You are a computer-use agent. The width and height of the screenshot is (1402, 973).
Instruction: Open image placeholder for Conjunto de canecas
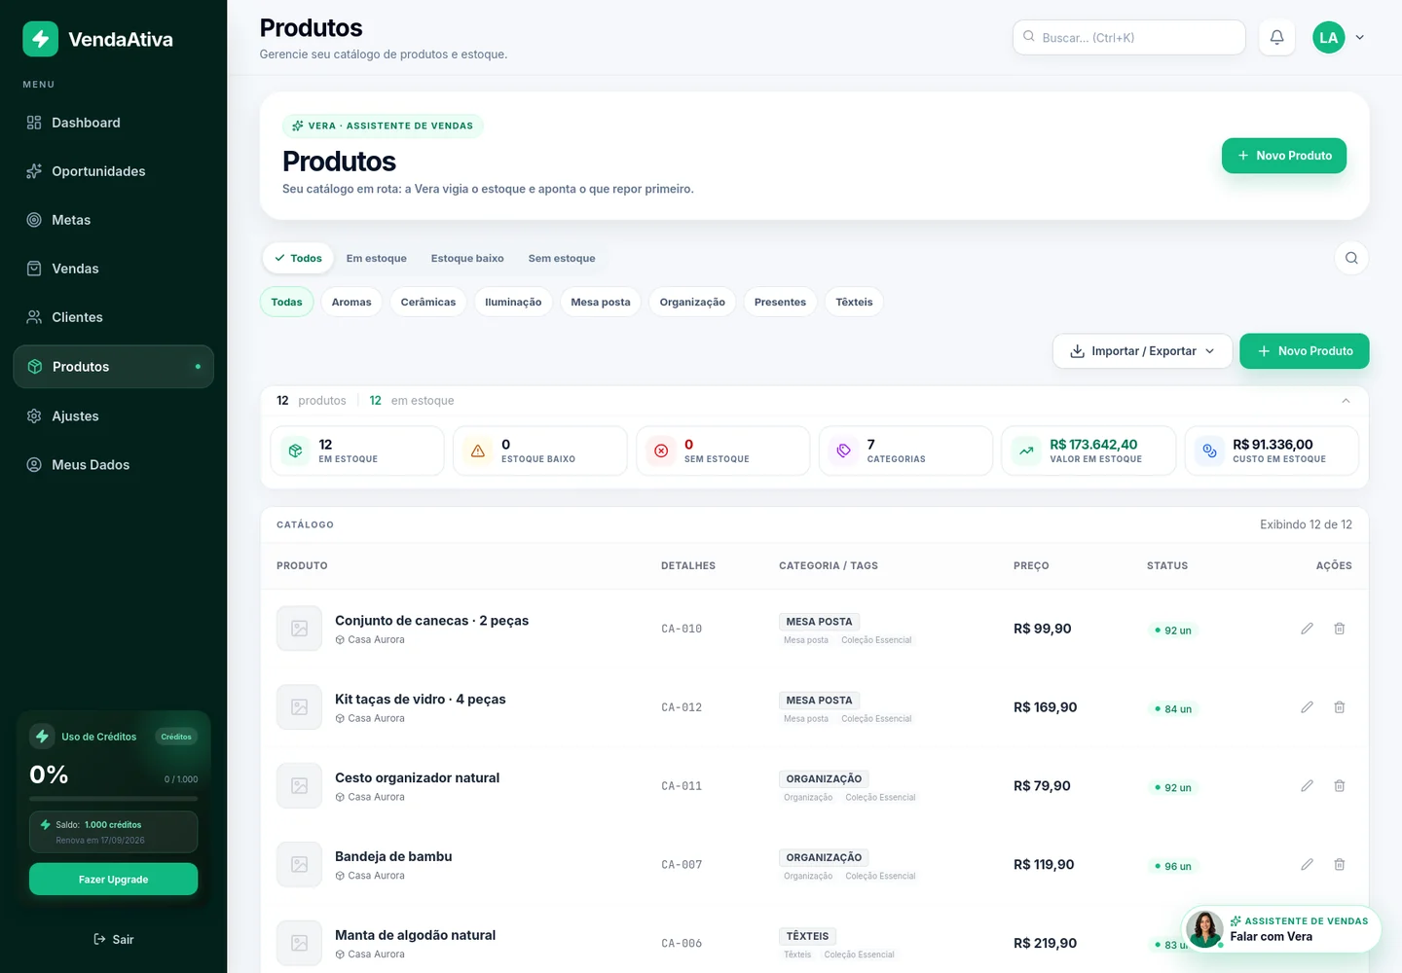point(299,629)
